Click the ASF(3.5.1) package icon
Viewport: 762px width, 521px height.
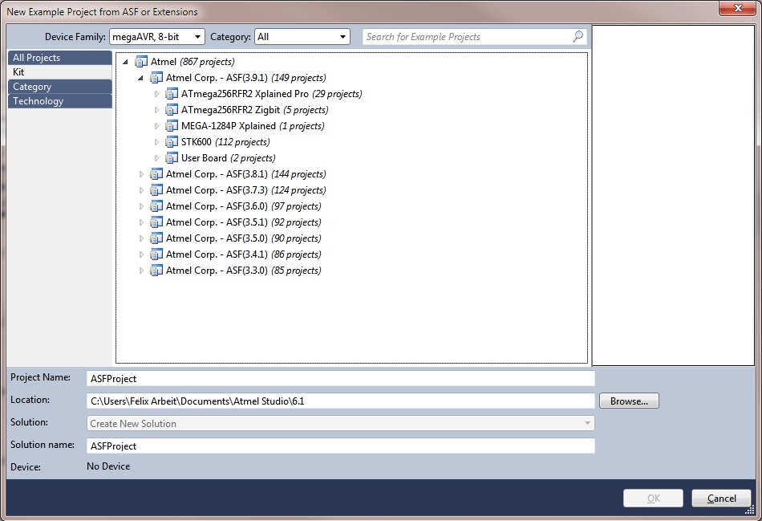[x=156, y=222]
